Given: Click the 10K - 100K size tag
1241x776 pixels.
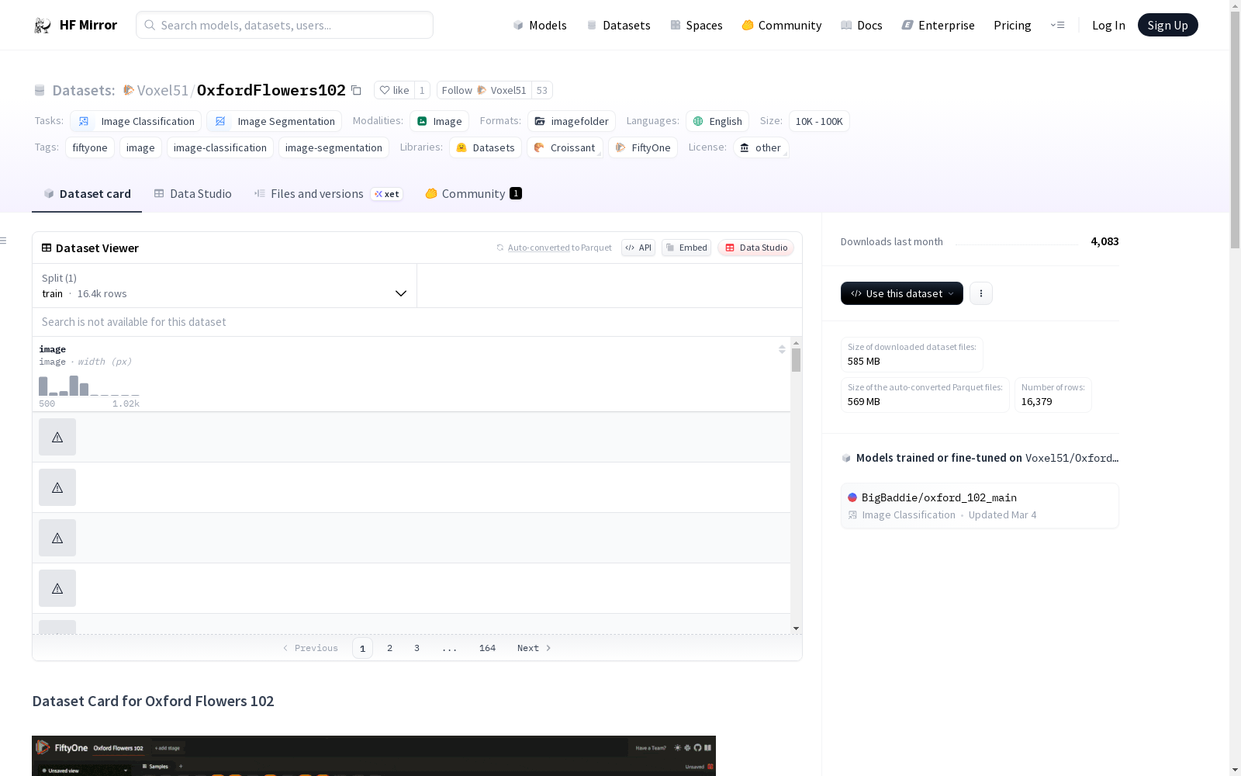Looking at the screenshot, I should 819,121.
